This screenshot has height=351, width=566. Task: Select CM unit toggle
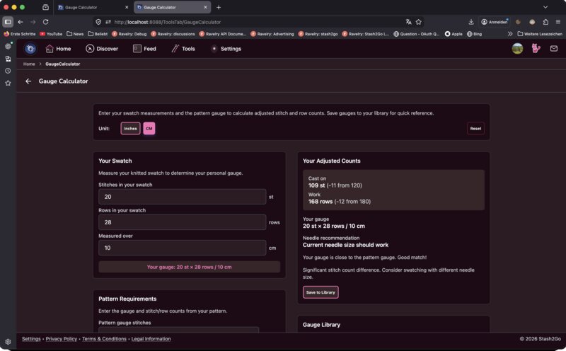click(x=149, y=129)
